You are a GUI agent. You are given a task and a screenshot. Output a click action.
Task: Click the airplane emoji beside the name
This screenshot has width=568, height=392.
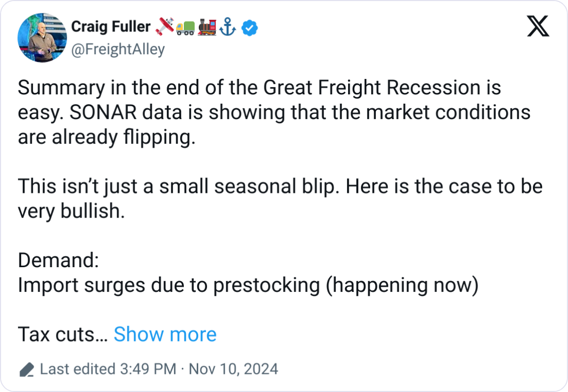(164, 27)
